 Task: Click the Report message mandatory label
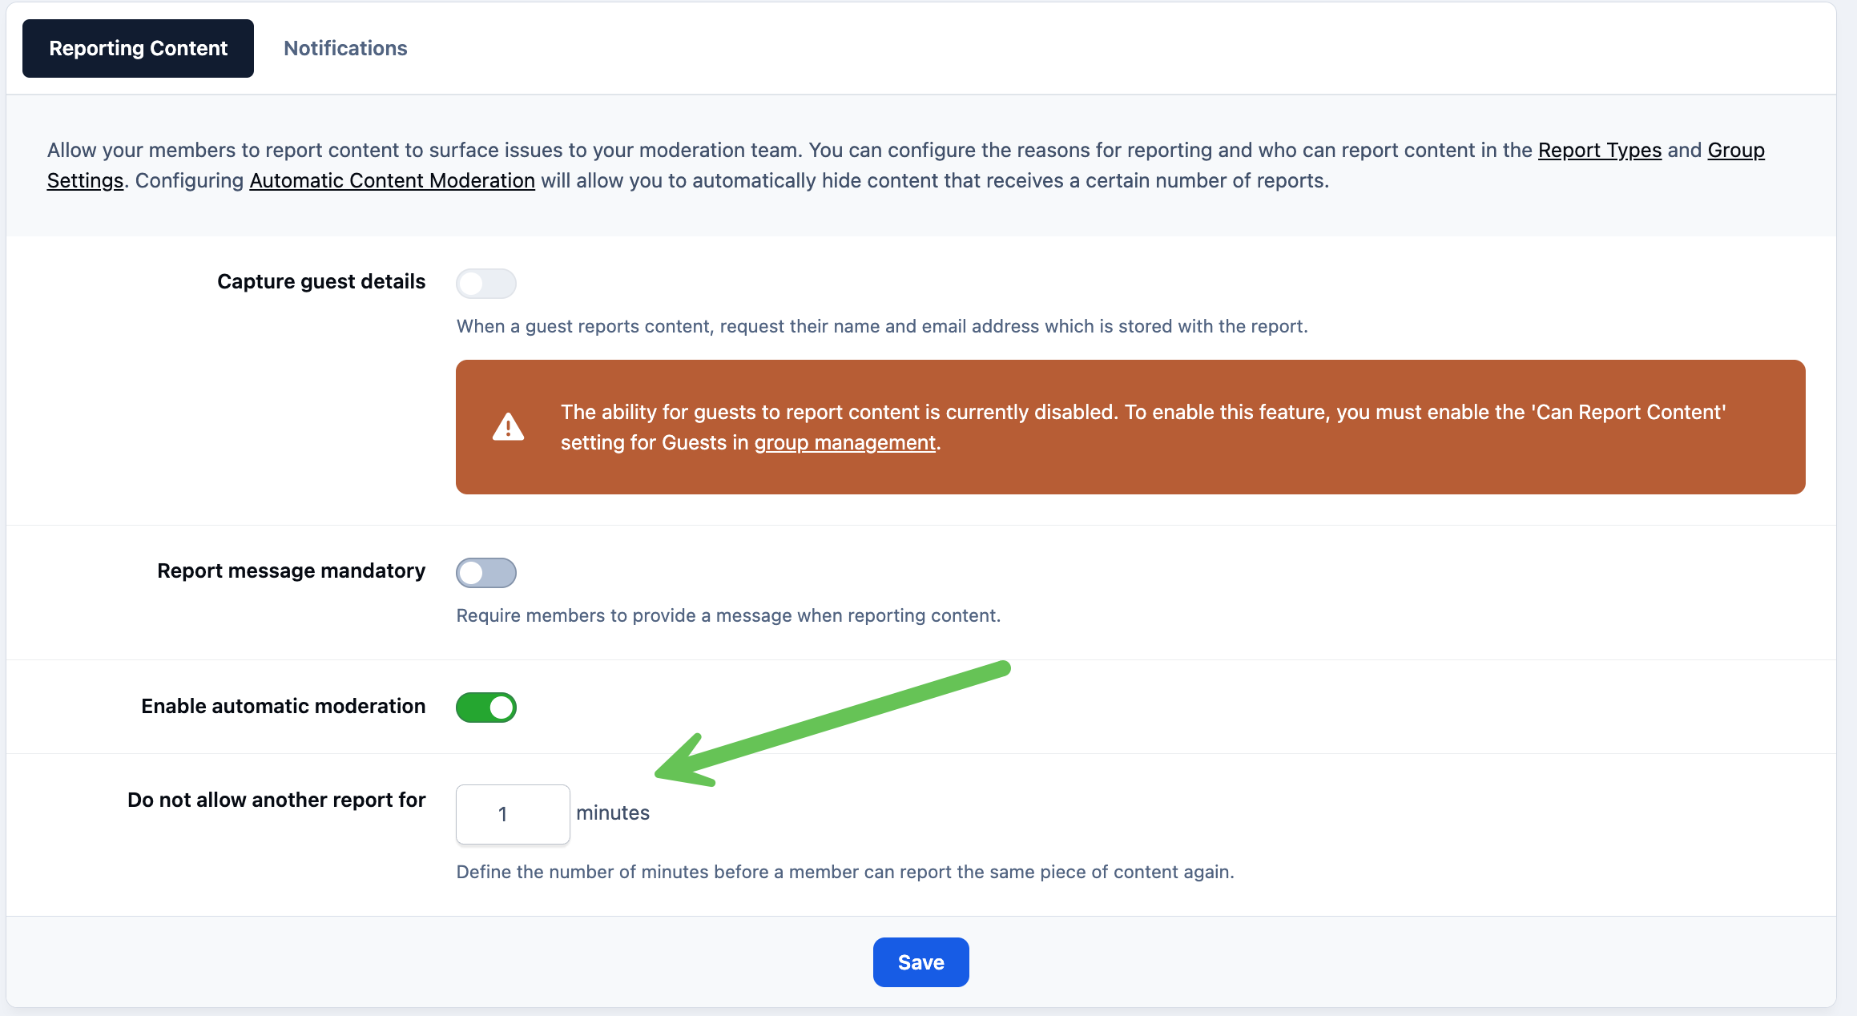[x=291, y=570]
